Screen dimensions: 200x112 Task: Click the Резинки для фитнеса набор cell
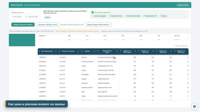[x=107, y=75]
